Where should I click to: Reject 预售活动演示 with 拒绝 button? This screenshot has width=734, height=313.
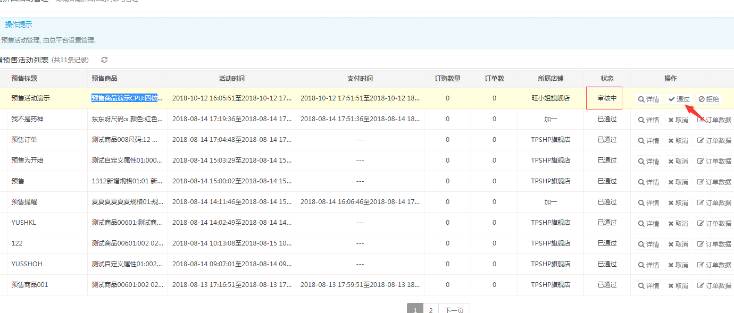pos(708,99)
